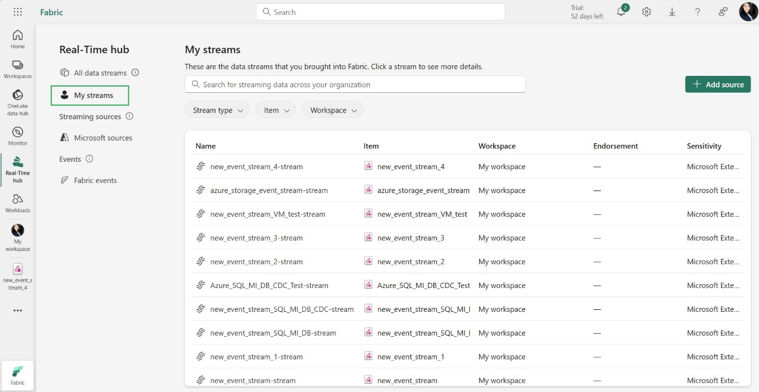The width and height of the screenshot is (759, 392).
Task: Click new_event_stream_VM_test item cell
Action: click(x=422, y=214)
